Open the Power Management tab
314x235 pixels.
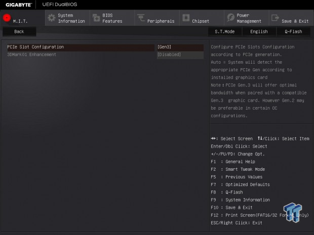(x=246, y=18)
